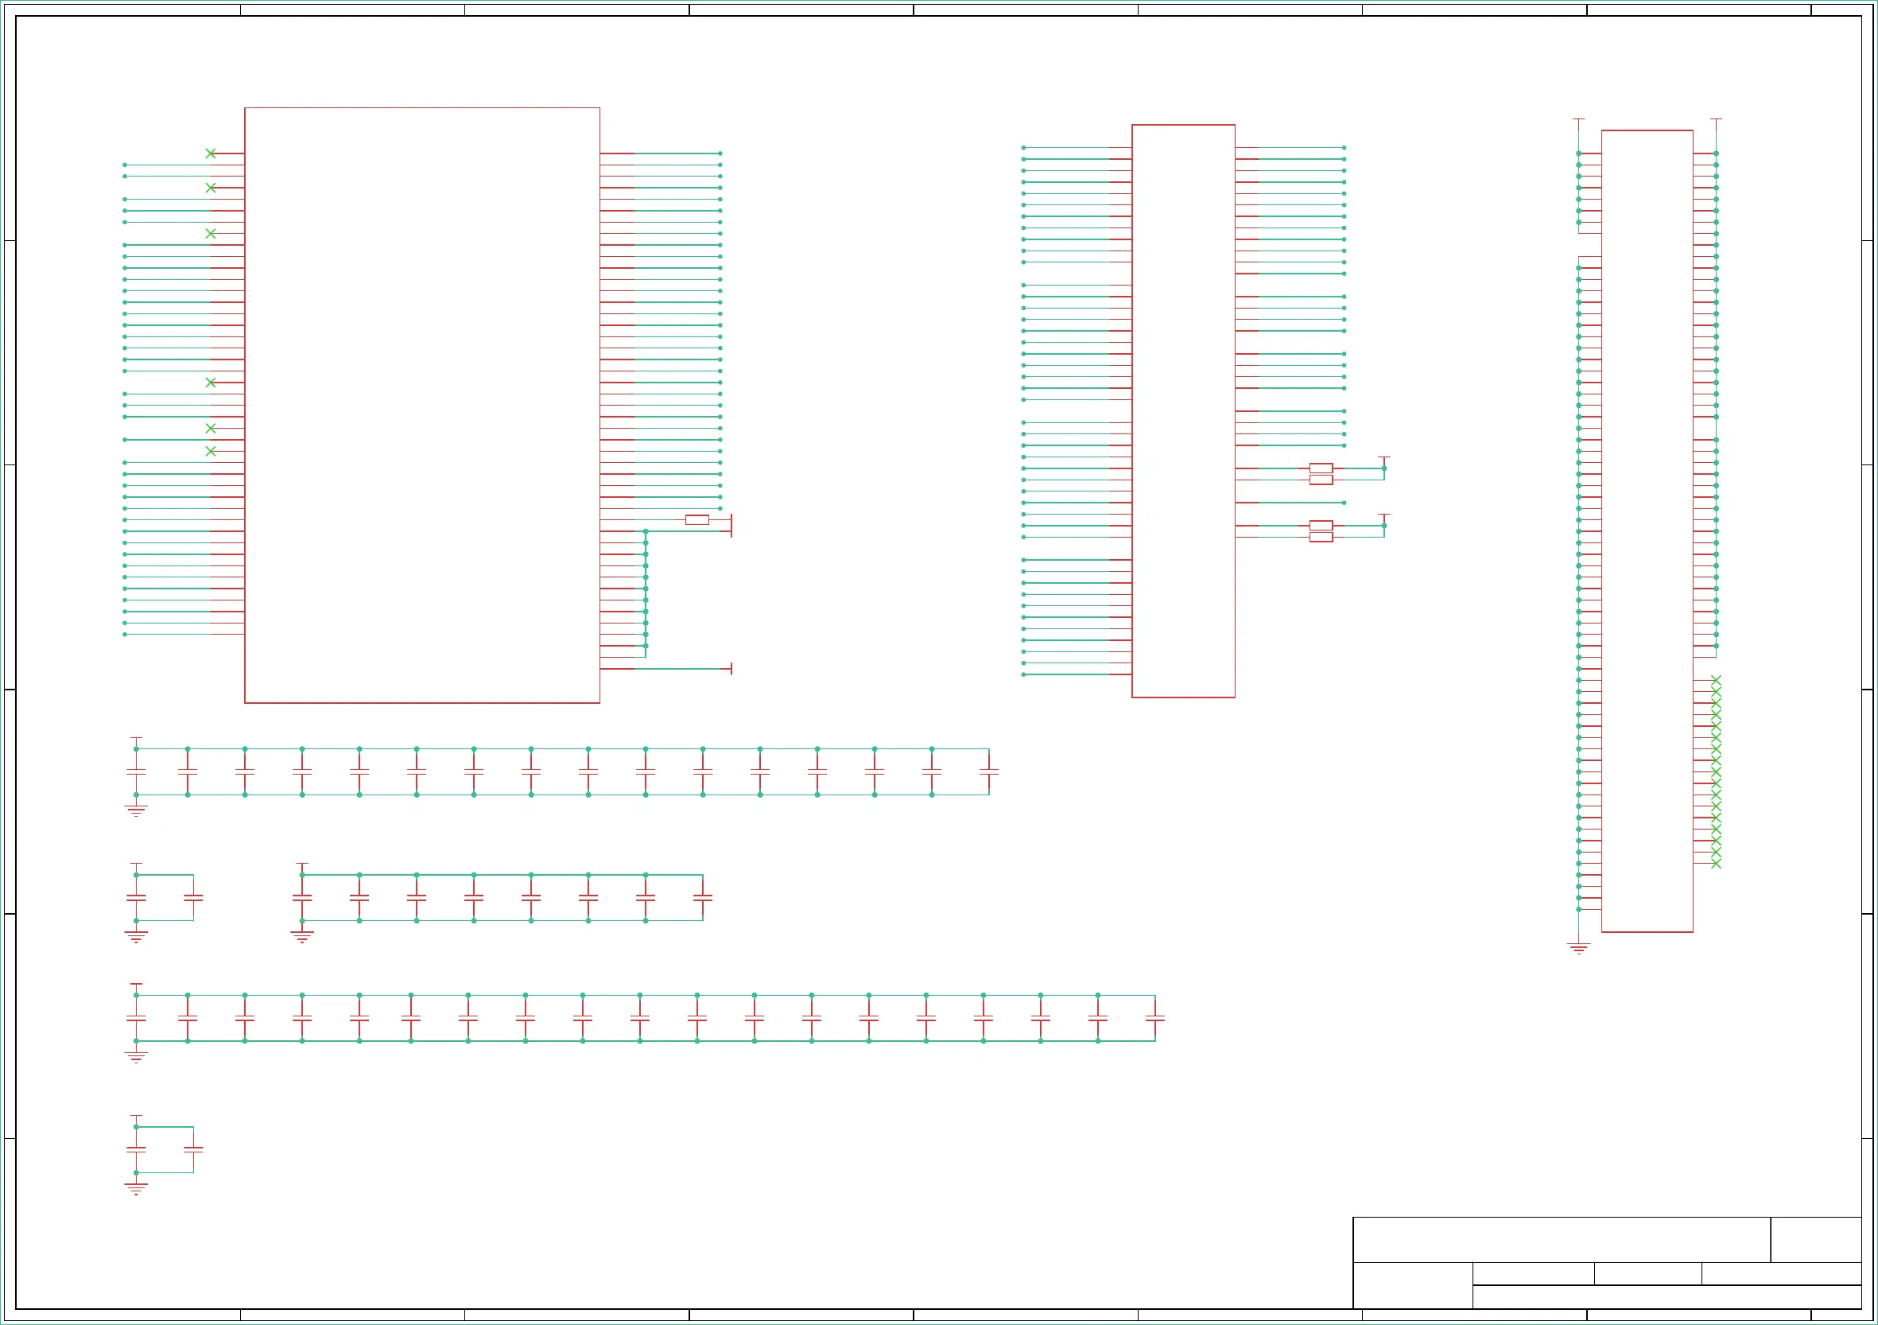Image resolution: width=1878 pixels, height=1325 pixels.
Task: Click the large top cell of title block
Action: coord(1561,1239)
